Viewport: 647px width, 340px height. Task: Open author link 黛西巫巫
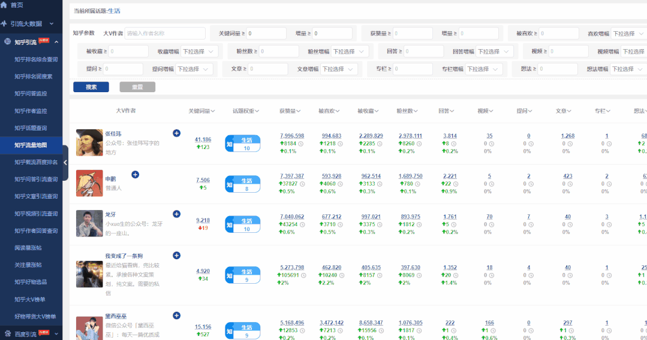tap(116, 316)
